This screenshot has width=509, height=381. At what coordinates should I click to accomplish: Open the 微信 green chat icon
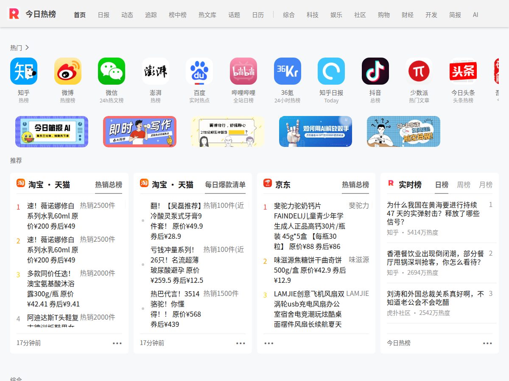[x=112, y=71]
